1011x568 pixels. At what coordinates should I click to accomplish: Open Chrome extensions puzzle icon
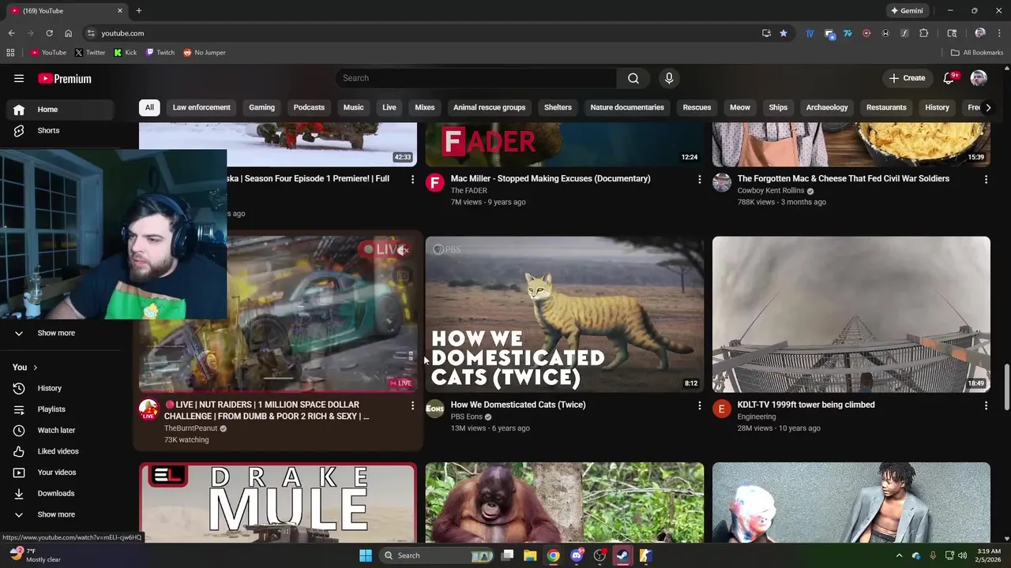(923, 33)
